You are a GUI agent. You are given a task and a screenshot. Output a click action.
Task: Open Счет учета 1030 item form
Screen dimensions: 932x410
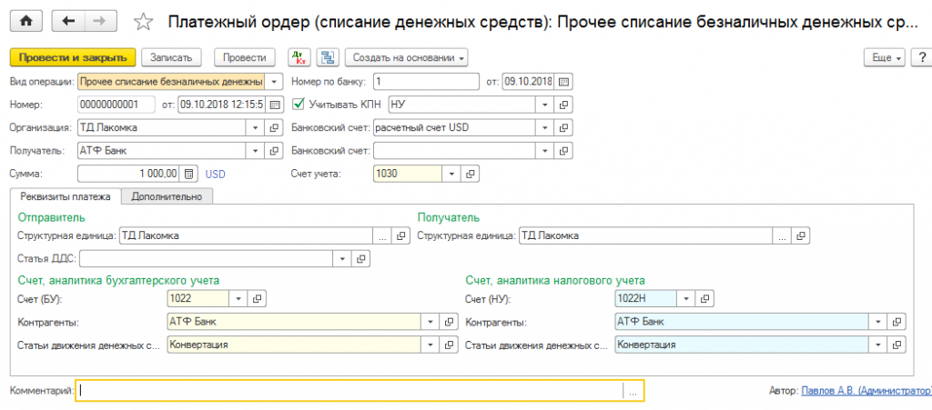470,174
